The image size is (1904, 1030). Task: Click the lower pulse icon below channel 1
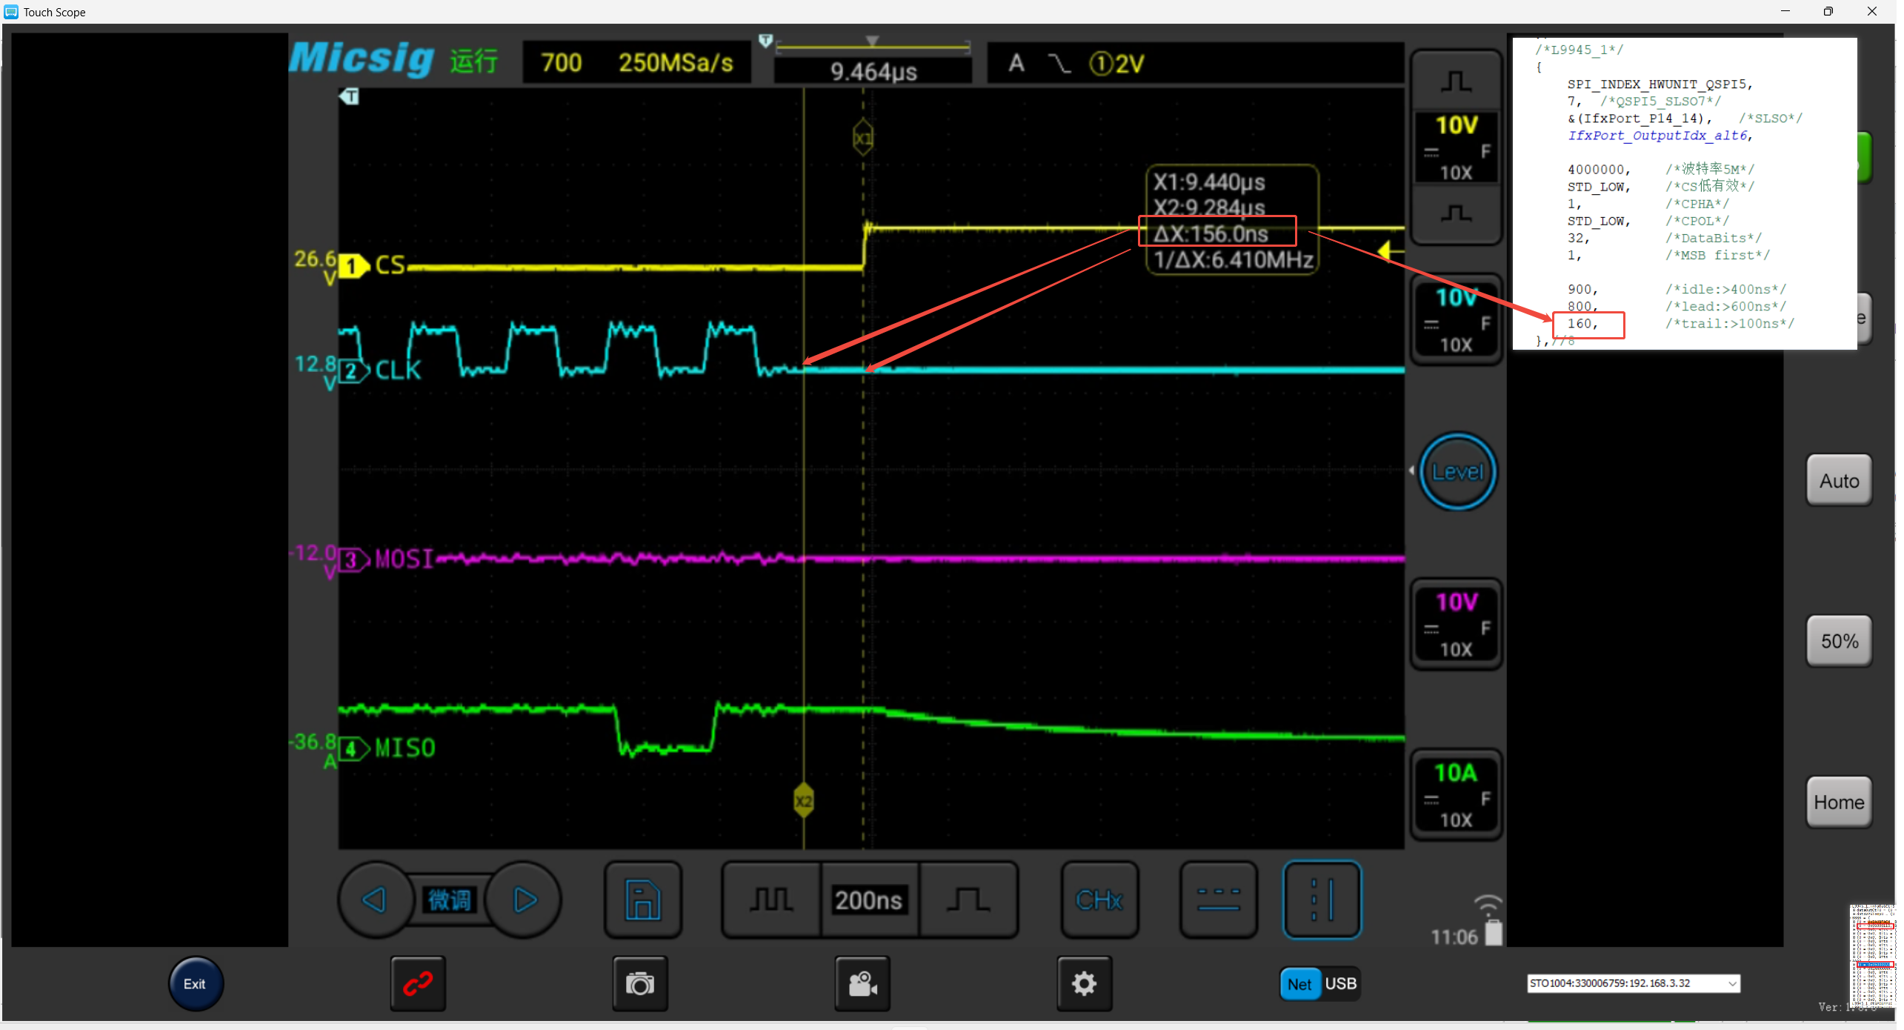tap(1457, 214)
